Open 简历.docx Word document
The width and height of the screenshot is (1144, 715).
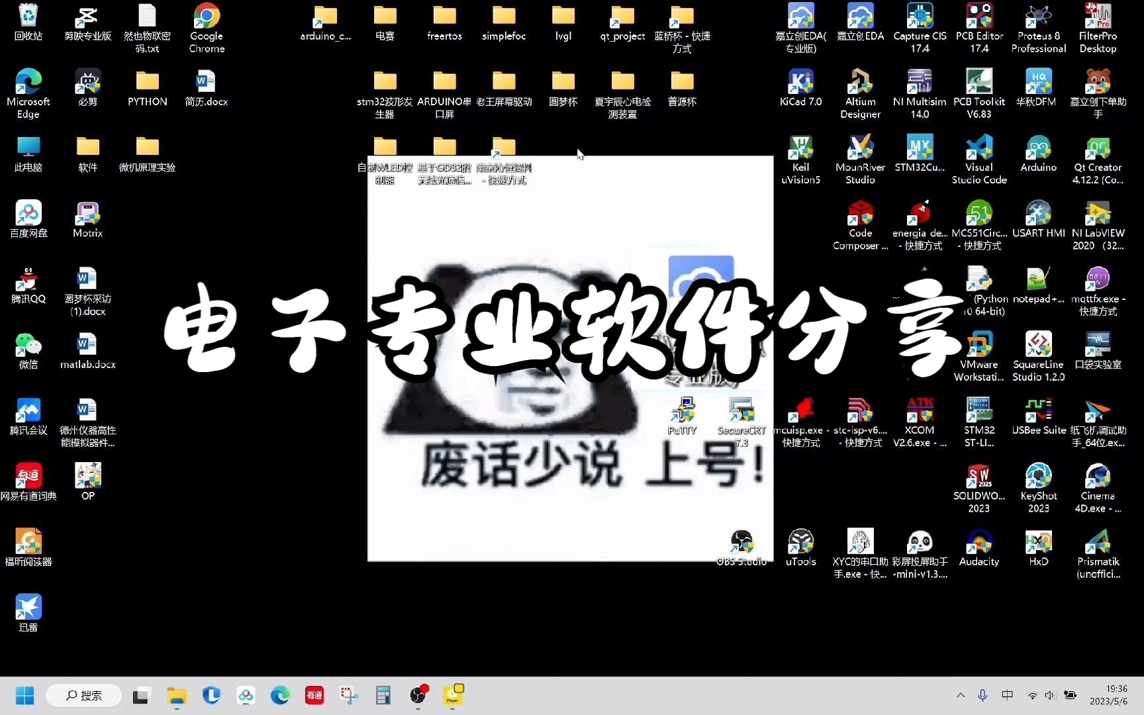(x=206, y=87)
